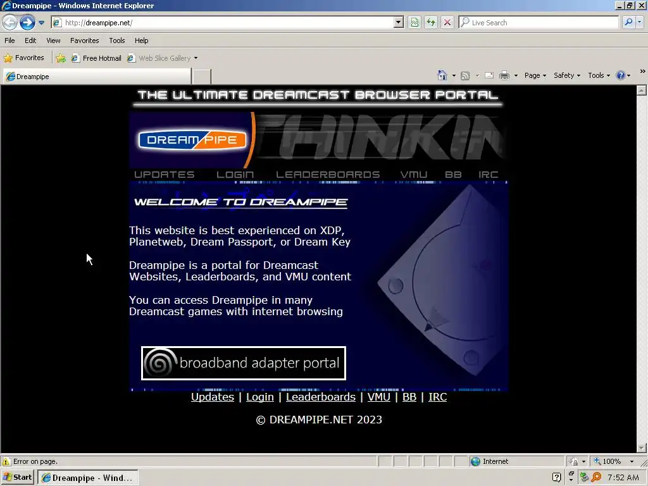
Task: Click the help question mark tray icon
Action: [x=556, y=478]
